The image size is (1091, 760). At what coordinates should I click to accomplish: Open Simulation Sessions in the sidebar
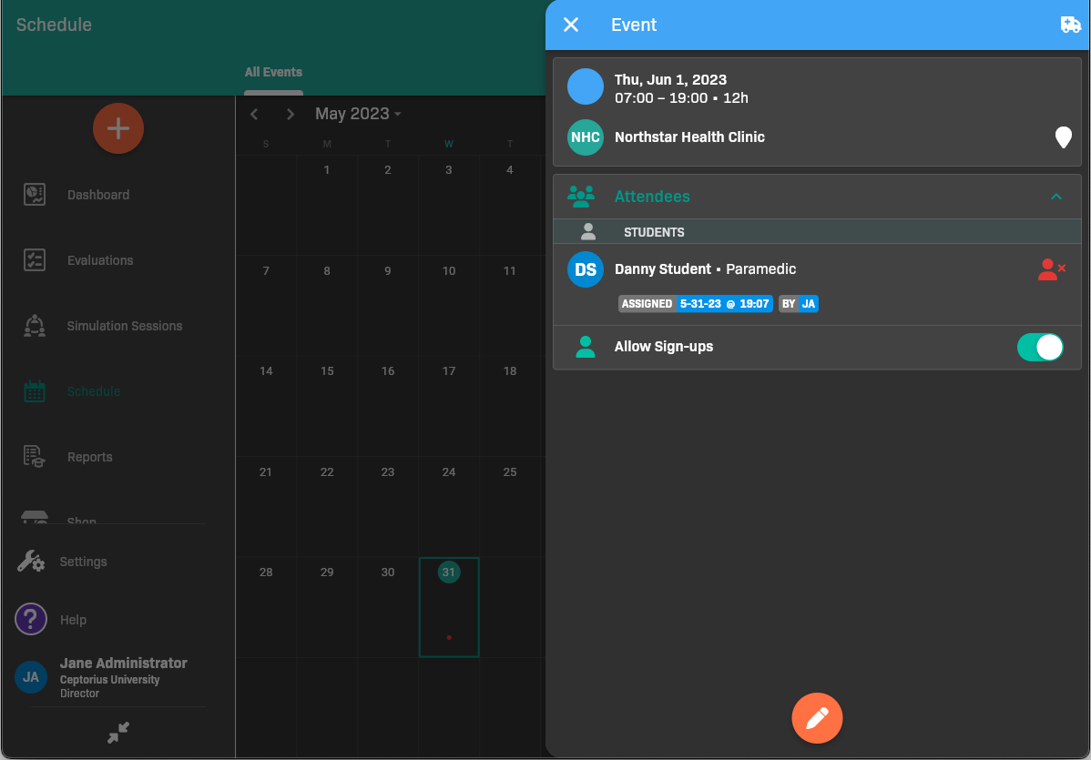pyautogui.click(x=124, y=326)
